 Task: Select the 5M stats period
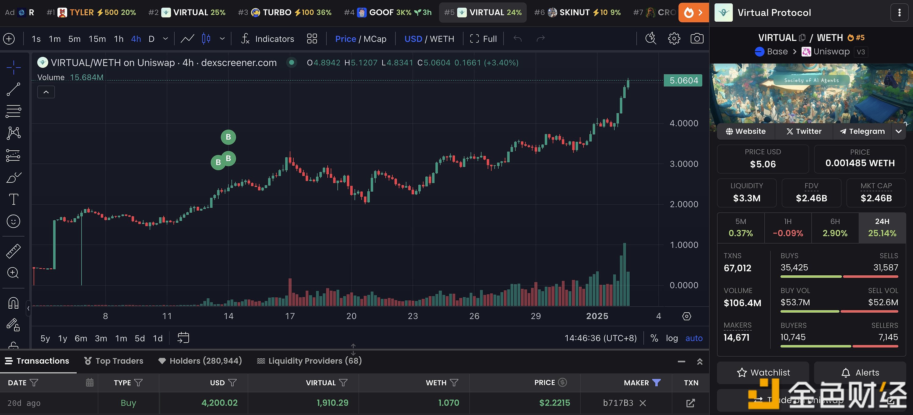point(741,228)
